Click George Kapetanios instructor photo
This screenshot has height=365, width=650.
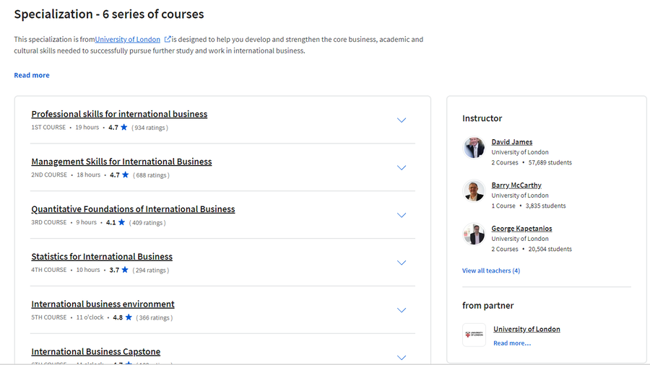(474, 234)
